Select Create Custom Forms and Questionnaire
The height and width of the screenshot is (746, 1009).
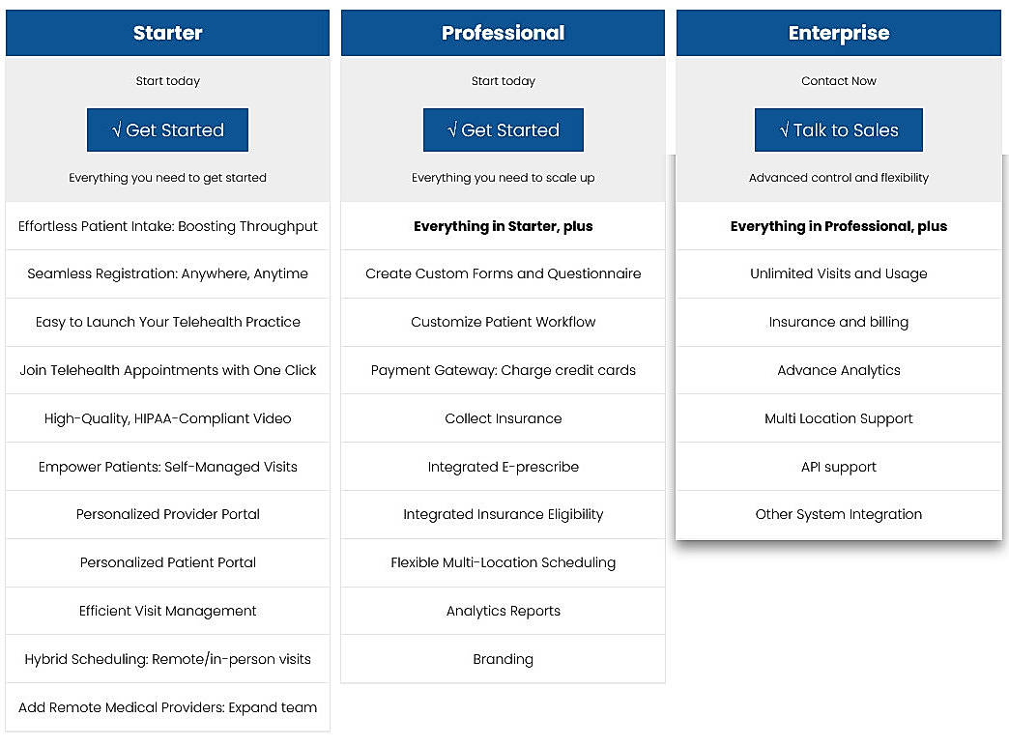(503, 273)
